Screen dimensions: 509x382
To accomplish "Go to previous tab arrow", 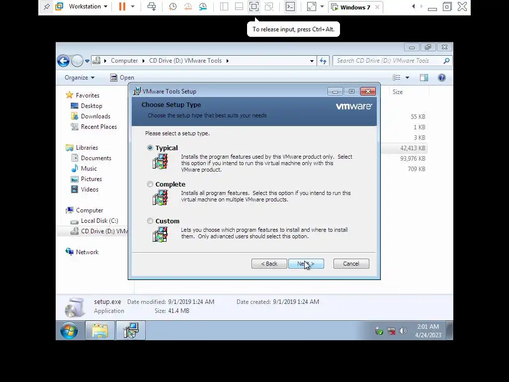I will point(413,6).
